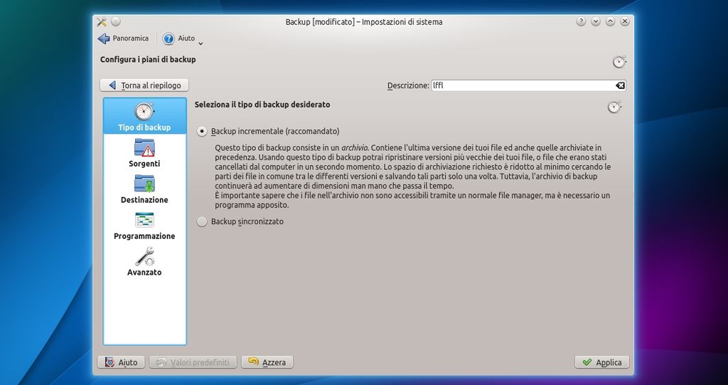The height and width of the screenshot is (385, 728).
Task: Click the Configura i piani di backup heading
Action: 148,60
